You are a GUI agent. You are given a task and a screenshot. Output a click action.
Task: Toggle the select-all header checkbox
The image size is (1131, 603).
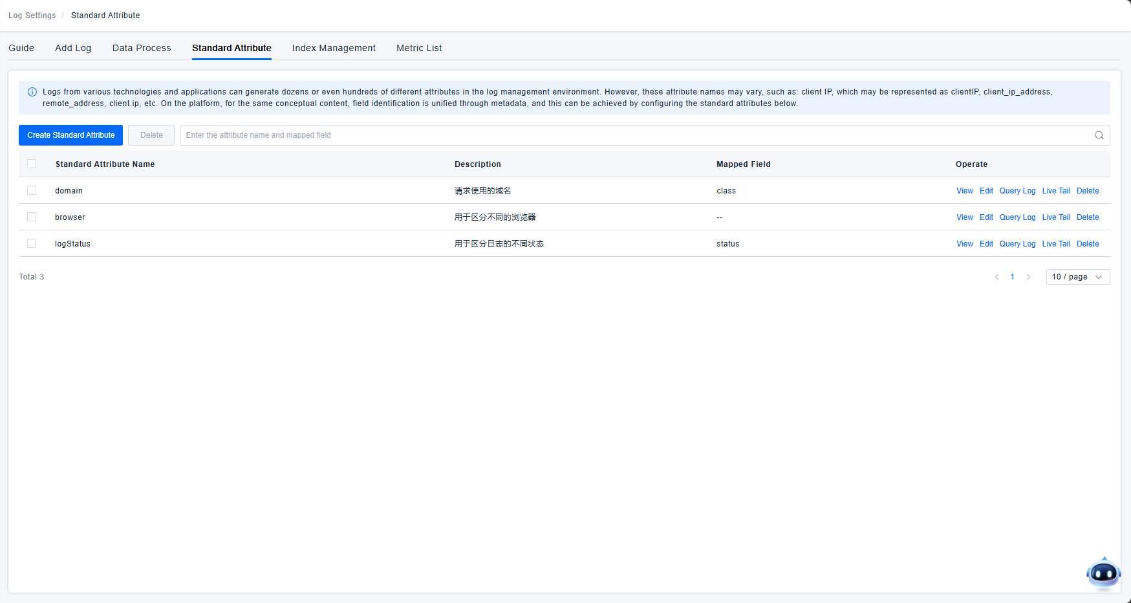point(32,164)
